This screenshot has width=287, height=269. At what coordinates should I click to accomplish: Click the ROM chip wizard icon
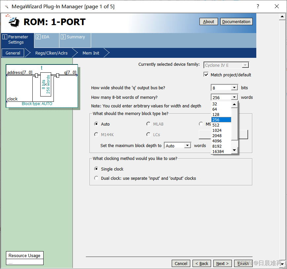pyautogui.click(x=13, y=21)
